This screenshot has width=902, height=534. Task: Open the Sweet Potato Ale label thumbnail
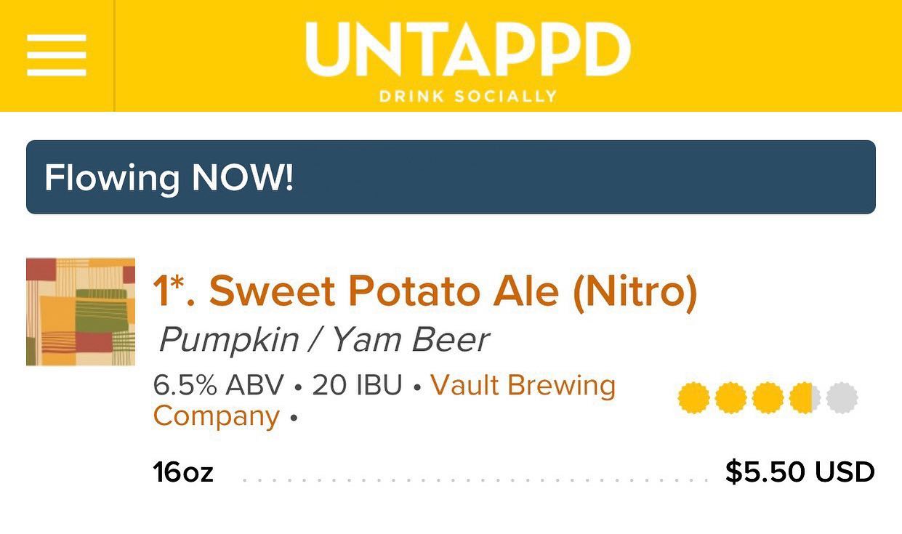click(x=81, y=312)
